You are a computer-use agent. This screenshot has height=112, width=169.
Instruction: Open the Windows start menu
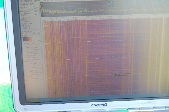click(x=33, y=100)
